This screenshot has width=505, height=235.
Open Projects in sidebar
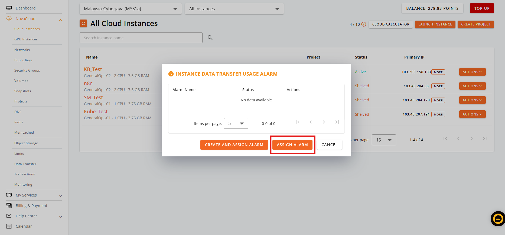tap(21, 101)
